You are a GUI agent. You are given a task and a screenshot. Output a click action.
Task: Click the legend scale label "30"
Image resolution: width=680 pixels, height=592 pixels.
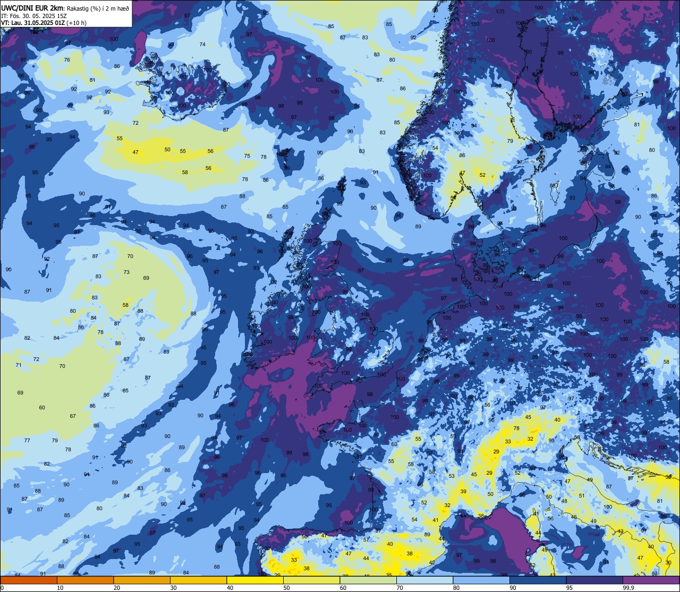pyautogui.click(x=173, y=588)
